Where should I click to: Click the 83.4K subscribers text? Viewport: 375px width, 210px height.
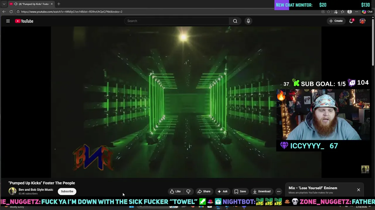(28, 194)
